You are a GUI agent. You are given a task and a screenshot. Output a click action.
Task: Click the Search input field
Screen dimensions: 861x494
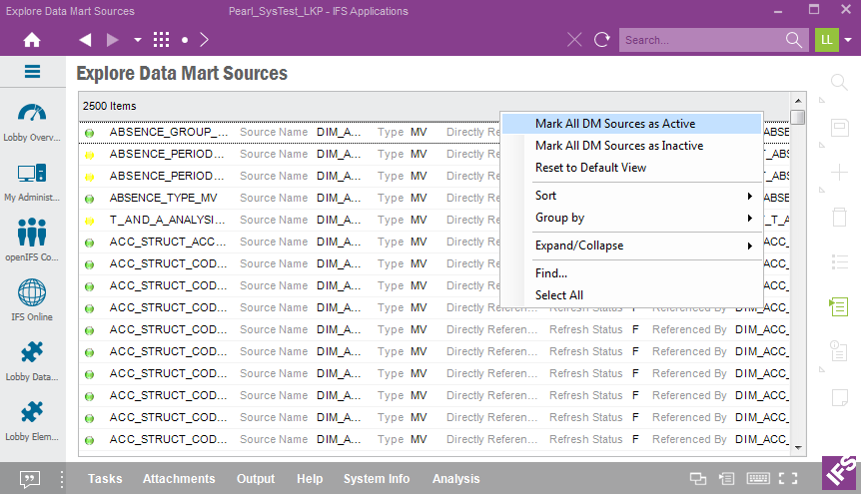tap(699, 40)
